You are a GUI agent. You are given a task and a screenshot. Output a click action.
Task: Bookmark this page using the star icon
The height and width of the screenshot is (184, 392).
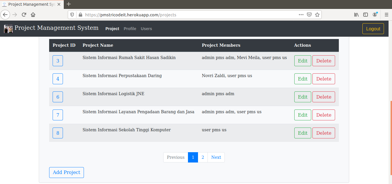tap(317, 15)
